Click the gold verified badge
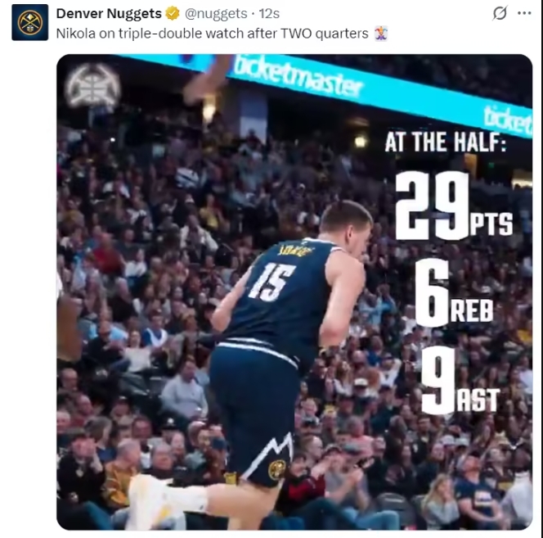The height and width of the screenshot is (538, 543). (x=172, y=14)
